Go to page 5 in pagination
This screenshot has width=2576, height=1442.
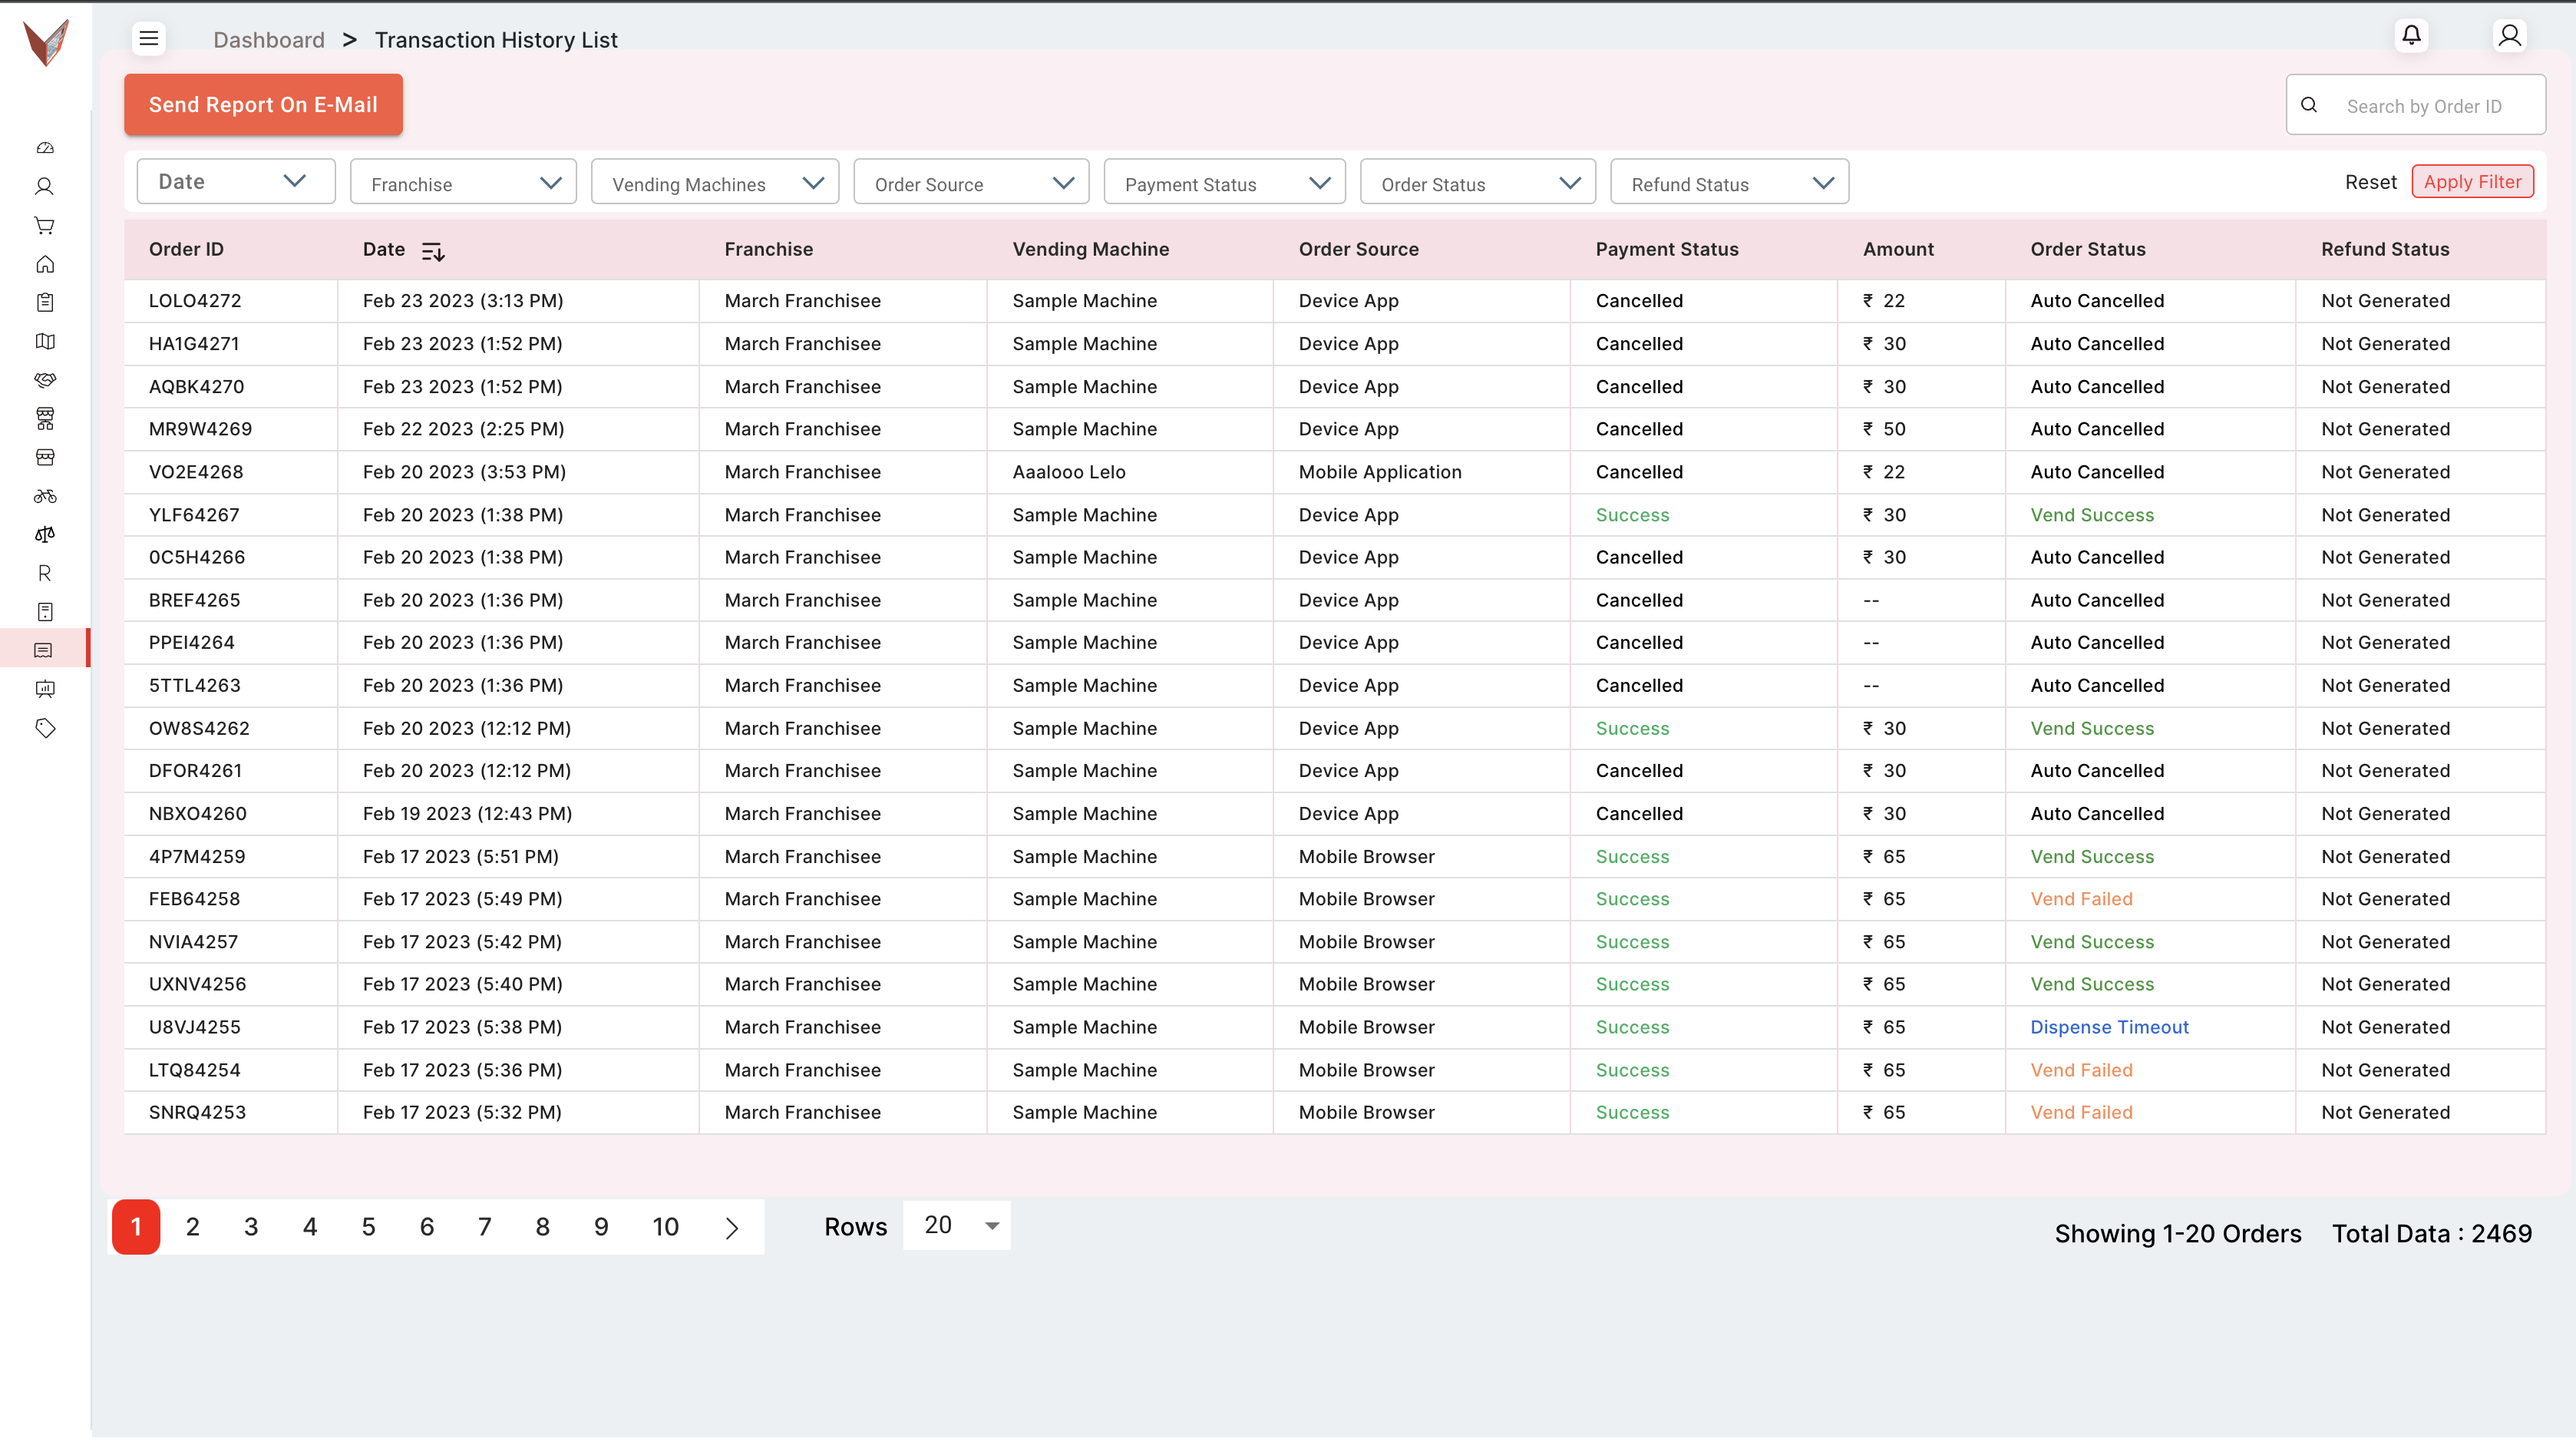tap(368, 1227)
